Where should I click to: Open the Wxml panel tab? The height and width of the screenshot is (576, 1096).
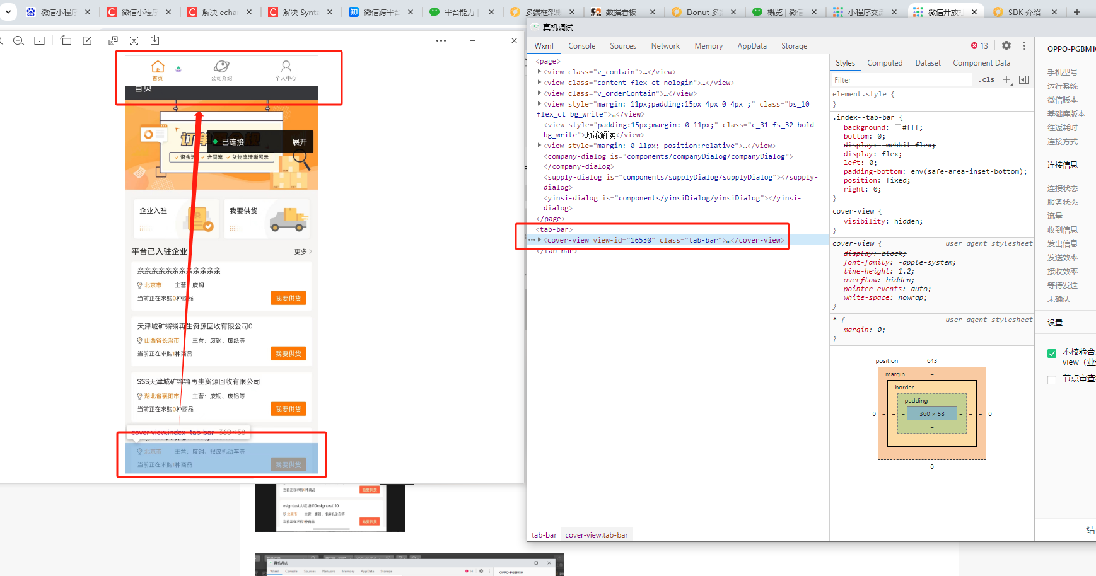544,46
